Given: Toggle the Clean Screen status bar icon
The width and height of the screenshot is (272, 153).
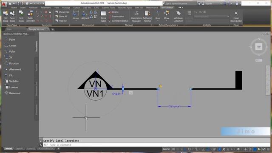Looking at the screenshot, I should tap(263, 149).
